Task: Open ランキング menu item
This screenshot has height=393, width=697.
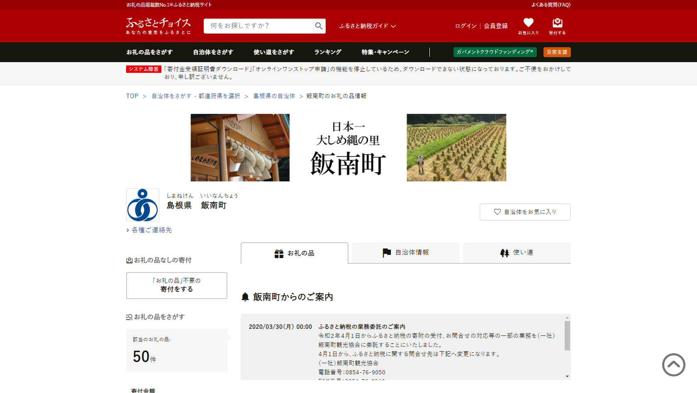Action: pyautogui.click(x=327, y=52)
